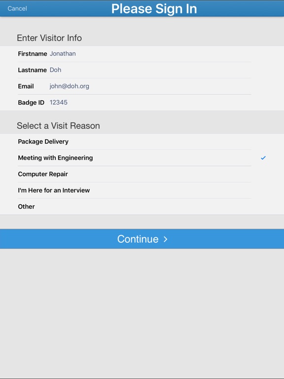Click the Firstname label
Image resolution: width=284 pixels, height=379 pixels.
[x=33, y=54]
